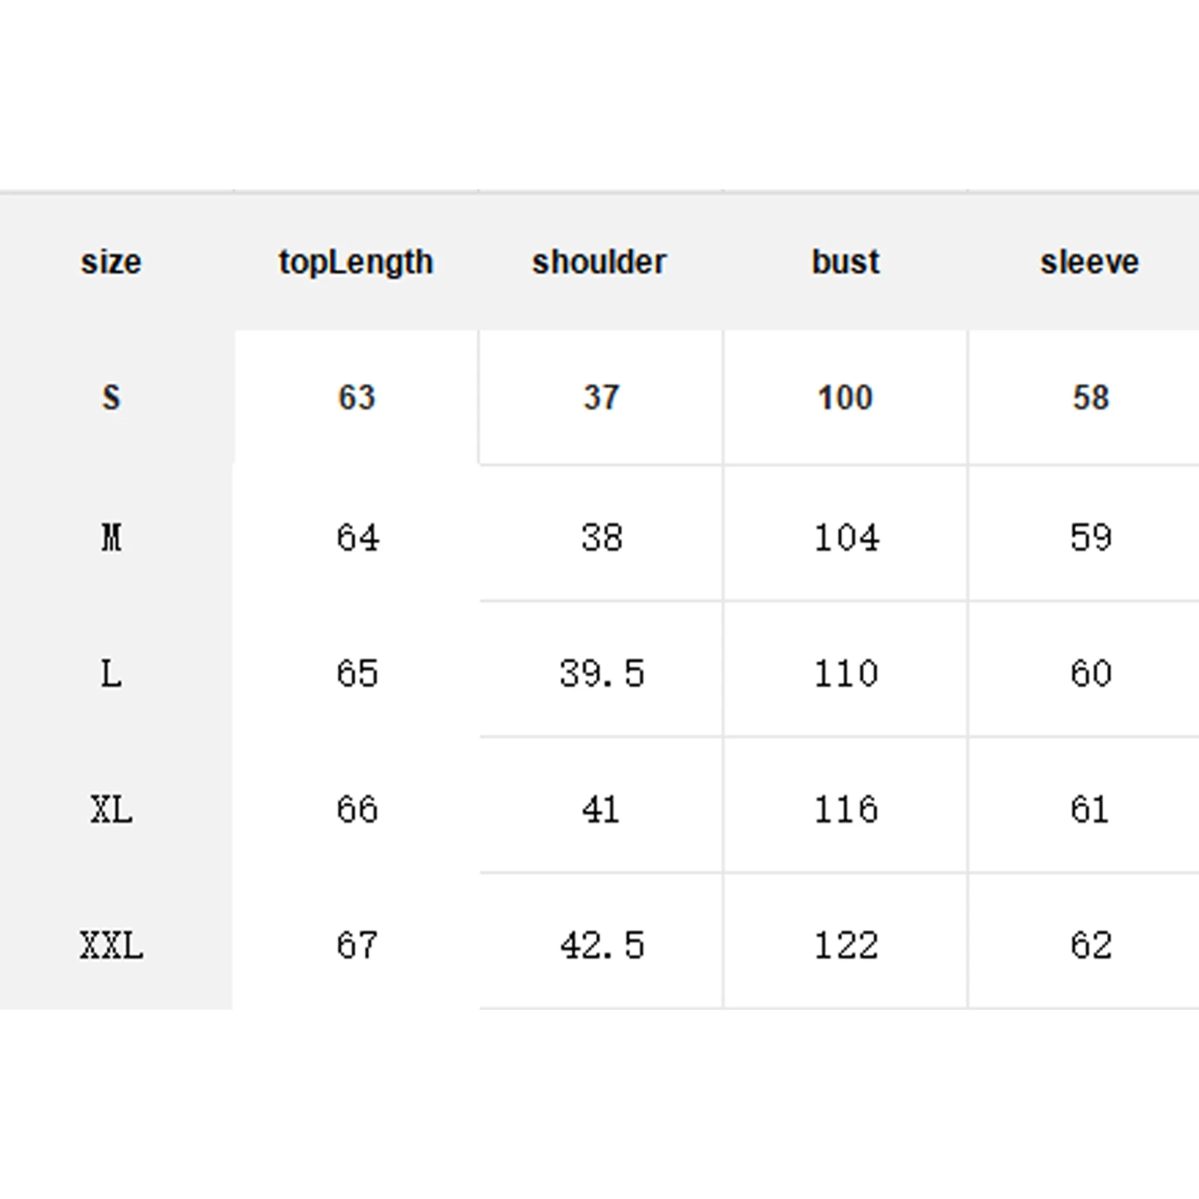Click the L shoulder value 39.5

point(602,673)
